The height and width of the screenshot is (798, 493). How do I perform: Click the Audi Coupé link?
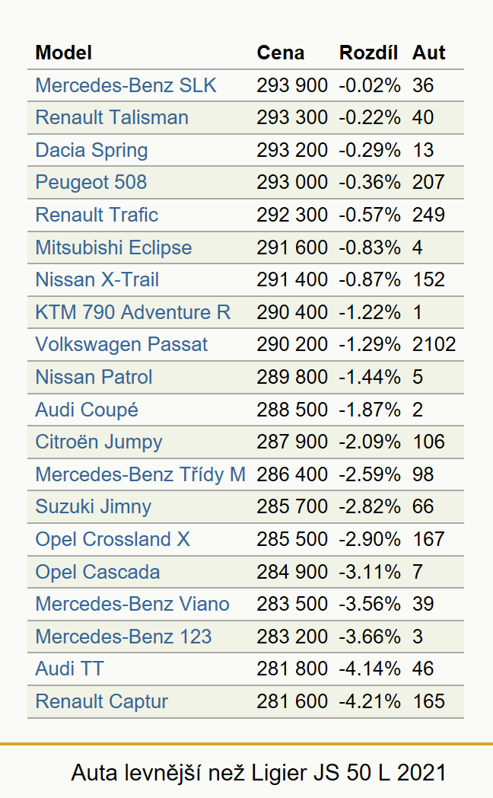87,410
